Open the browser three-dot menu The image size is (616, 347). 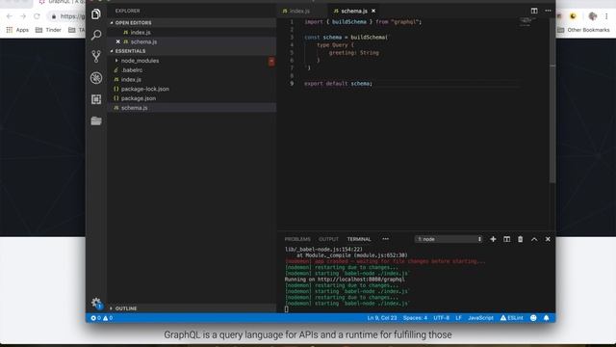click(606, 16)
